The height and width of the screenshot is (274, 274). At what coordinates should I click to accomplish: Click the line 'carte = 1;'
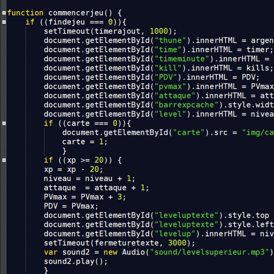(85, 142)
